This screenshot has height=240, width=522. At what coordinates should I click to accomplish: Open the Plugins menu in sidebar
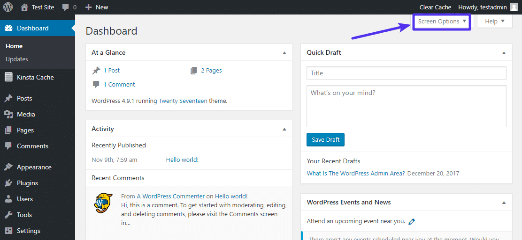coord(27,183)
